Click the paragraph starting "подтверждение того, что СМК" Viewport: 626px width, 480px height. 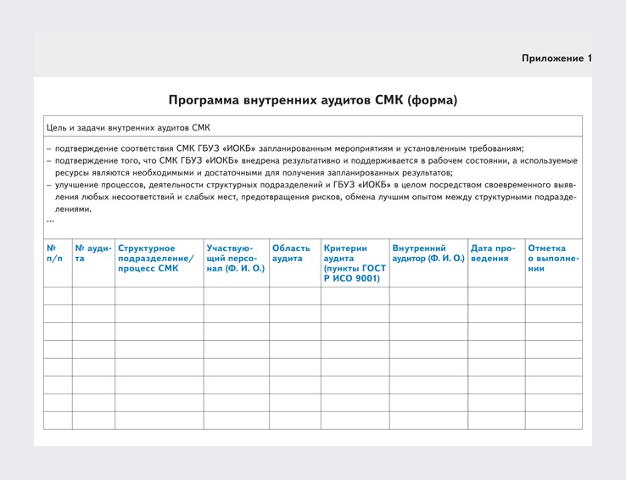(x=312, y=166)
